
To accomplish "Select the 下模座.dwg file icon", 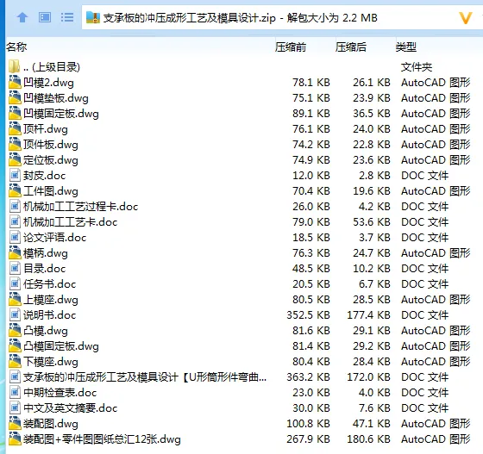I will (15, 361).
